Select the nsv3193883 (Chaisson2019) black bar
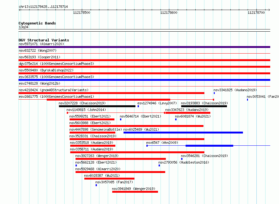This screenshot has height=204, width=279. [x=204, y=106]
